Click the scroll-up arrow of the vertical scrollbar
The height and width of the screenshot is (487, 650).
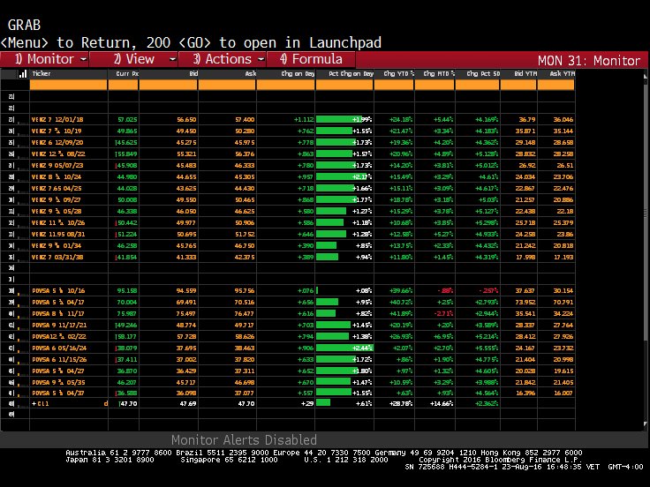645,77
